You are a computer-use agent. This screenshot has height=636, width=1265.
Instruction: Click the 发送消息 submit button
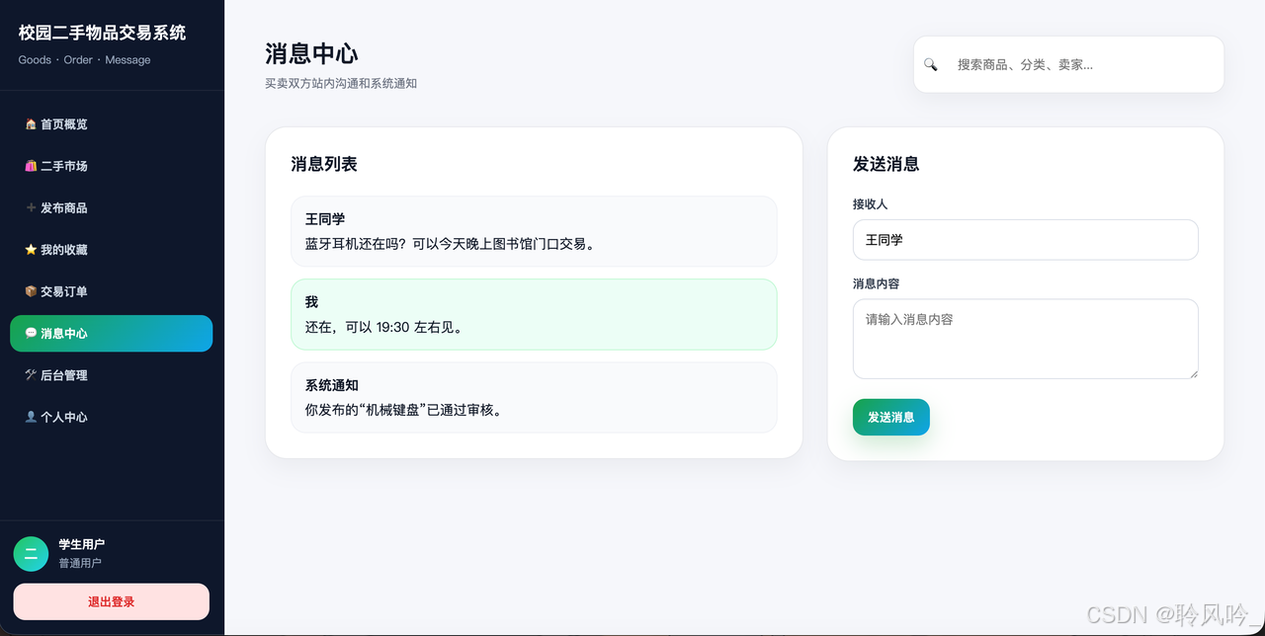point(890,417)
